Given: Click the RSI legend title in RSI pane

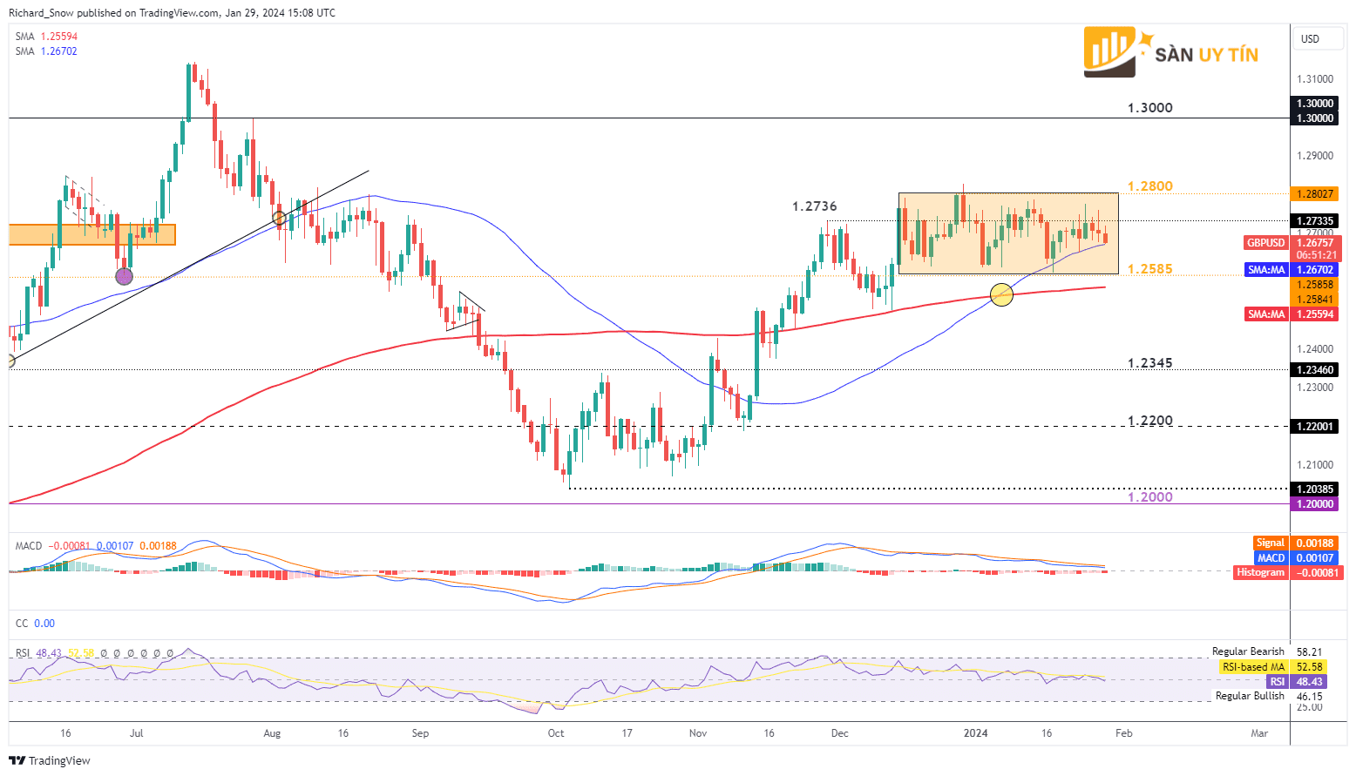Looking at the screenshot, I should point(23,653).
